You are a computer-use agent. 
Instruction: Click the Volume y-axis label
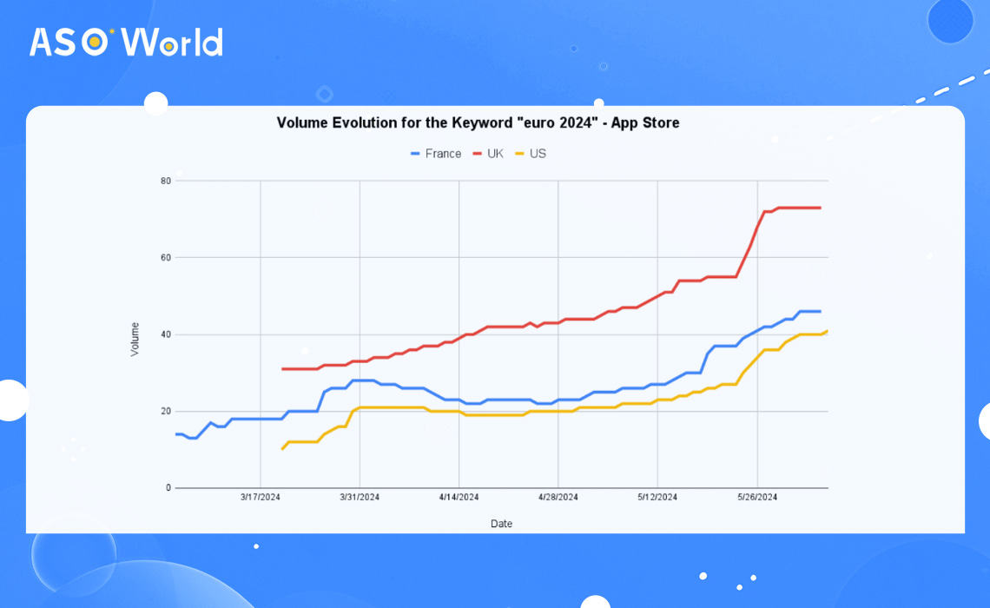(135, 339)
